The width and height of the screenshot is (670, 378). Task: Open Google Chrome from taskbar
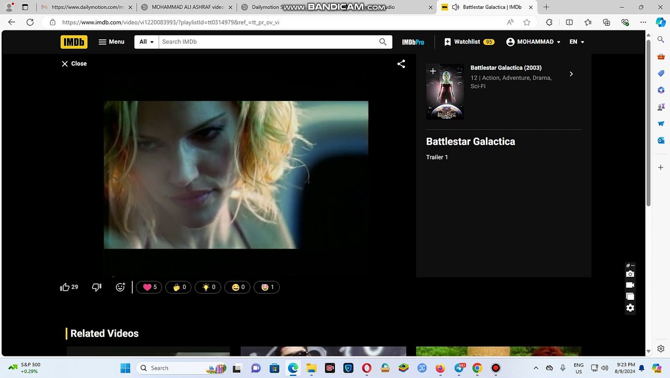477,368
